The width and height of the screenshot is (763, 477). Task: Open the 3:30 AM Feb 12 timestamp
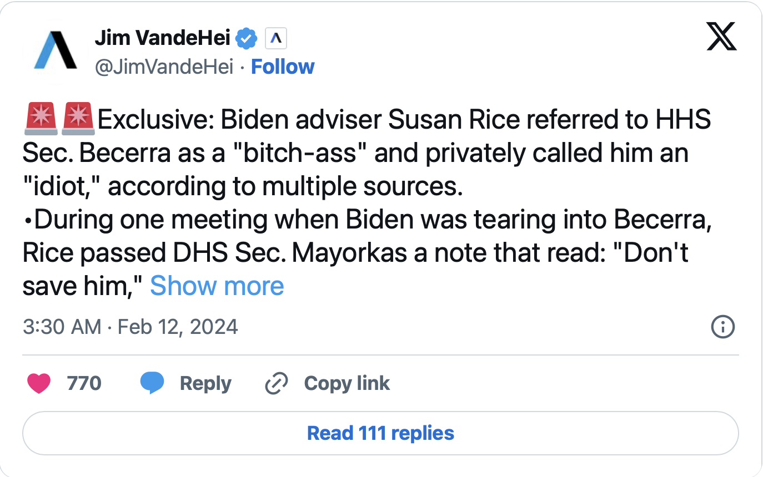(130, 327)
